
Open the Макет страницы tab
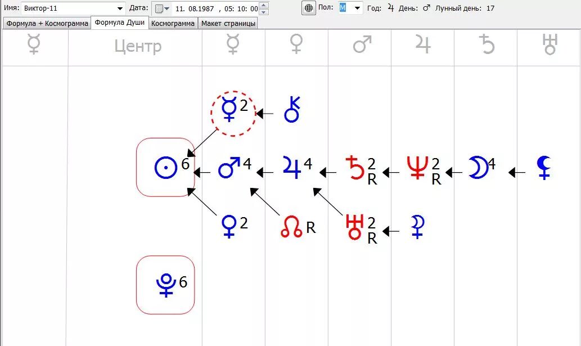(228, 23)
